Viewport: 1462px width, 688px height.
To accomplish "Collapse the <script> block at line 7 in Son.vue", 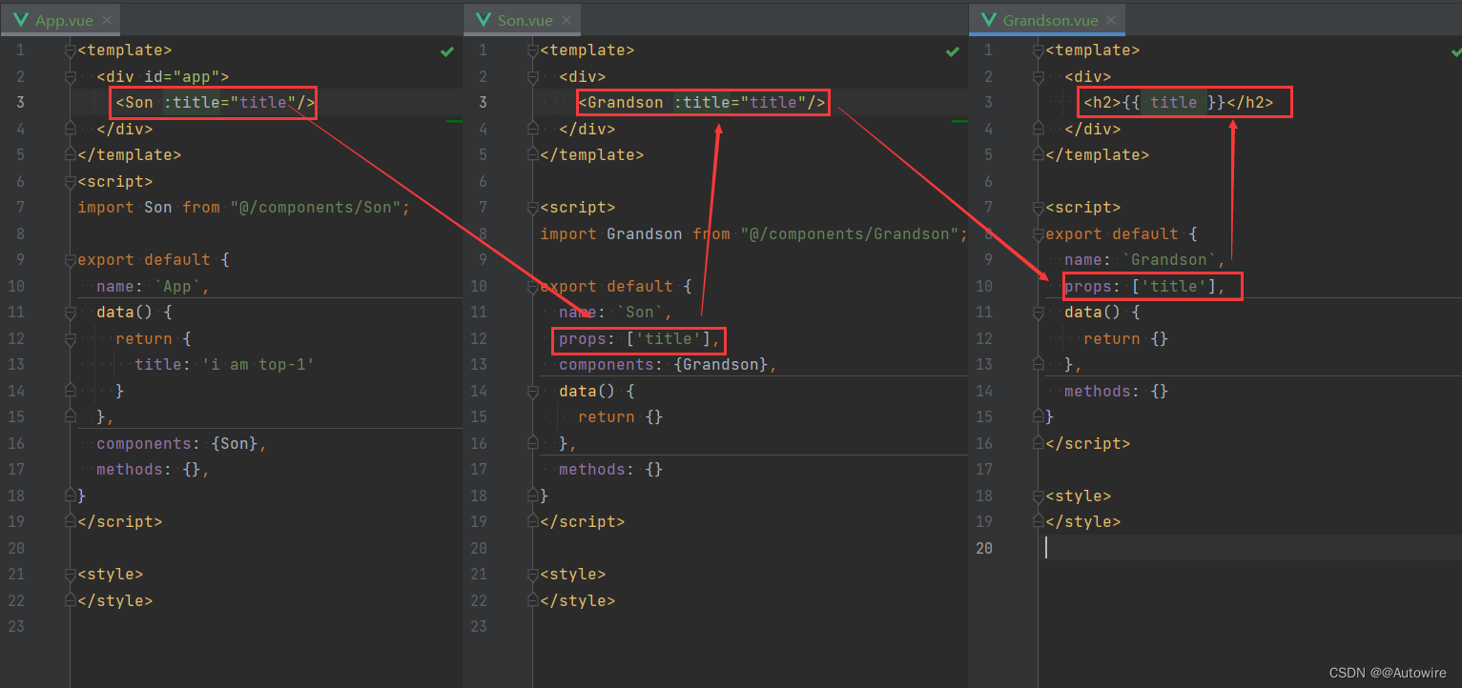I will pos(532,207).
